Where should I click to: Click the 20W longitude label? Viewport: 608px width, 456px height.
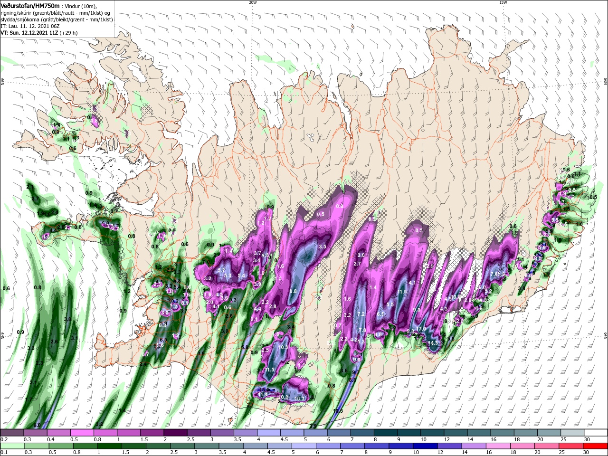pos(253,2)
